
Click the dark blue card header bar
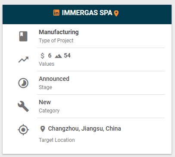tap(87, 14)
